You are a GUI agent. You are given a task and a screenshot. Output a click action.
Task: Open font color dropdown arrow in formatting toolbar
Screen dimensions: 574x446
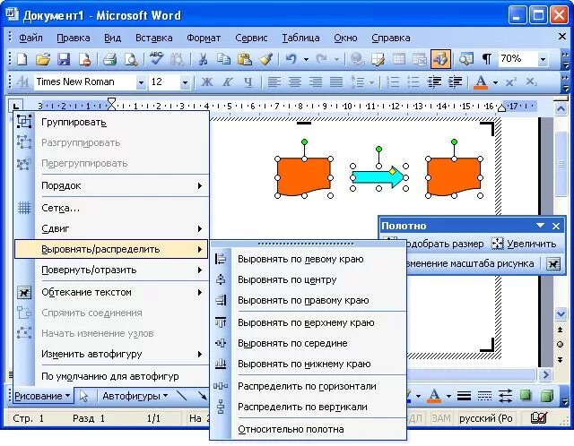pyautogui.click(x=495, y=82)
